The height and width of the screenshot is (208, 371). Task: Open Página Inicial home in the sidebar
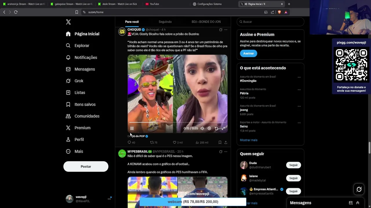click(83, 34)
